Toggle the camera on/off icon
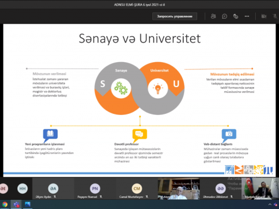This screenshot has height=209, width=279. (264, 16)
